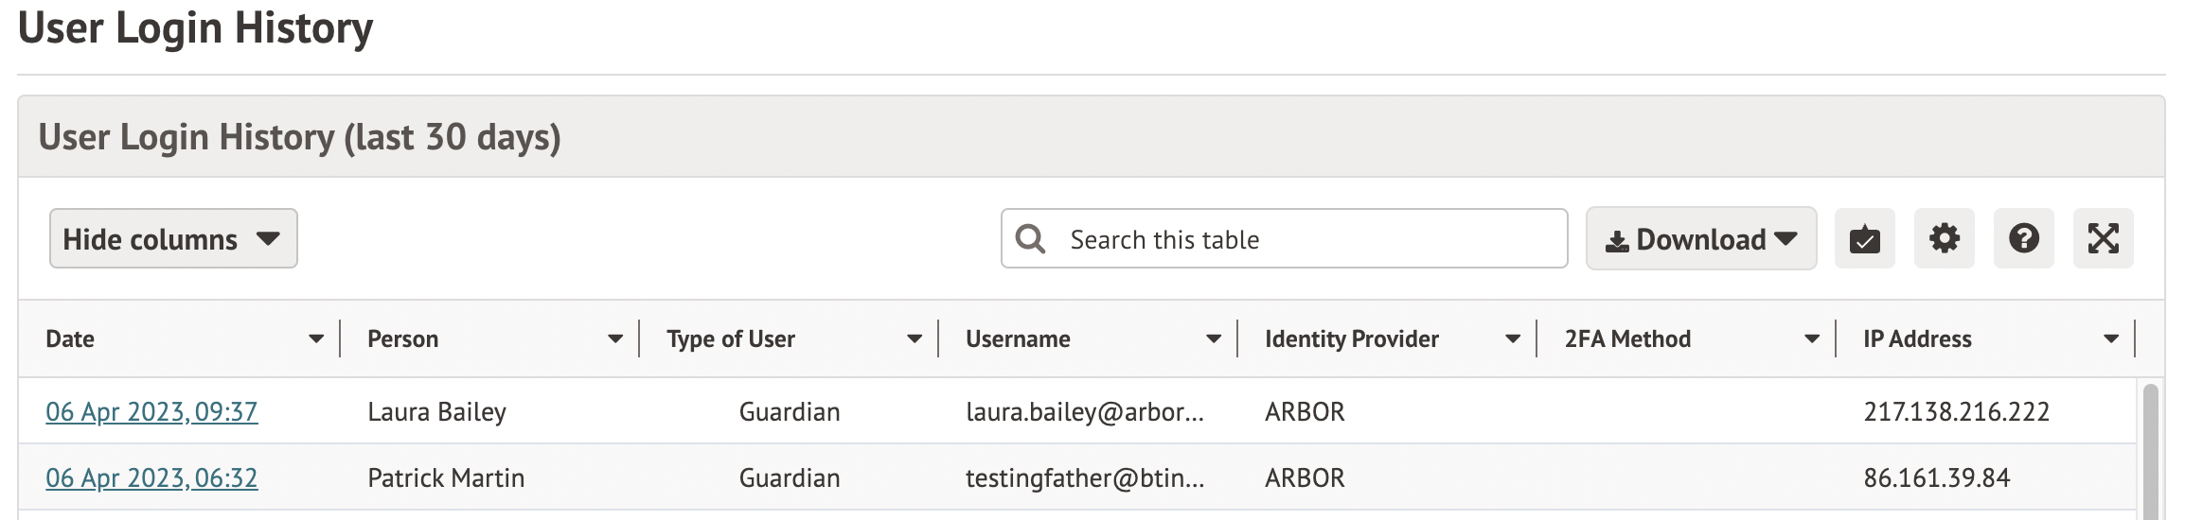
Task: Open Username column dropdown arrow
Action: [1214, 339]
